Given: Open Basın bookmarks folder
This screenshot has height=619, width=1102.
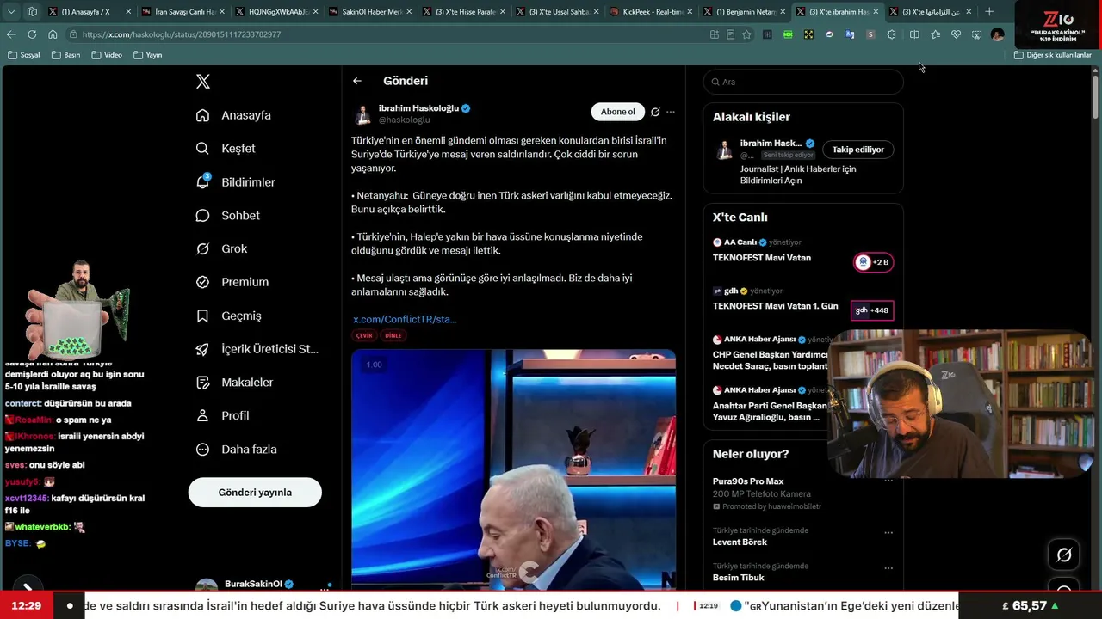Looking at the screenshot, I should 66,55.
